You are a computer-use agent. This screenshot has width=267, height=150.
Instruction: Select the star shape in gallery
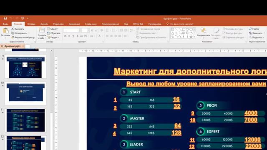click(x=191, y=37)
